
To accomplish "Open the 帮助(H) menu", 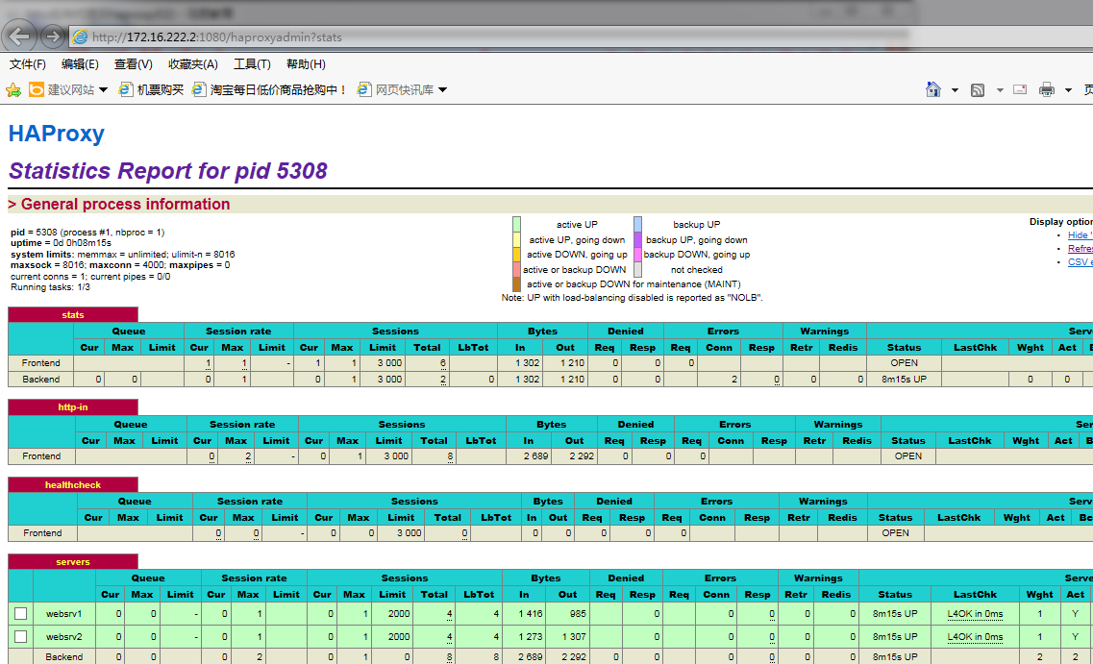I will 306,64.
